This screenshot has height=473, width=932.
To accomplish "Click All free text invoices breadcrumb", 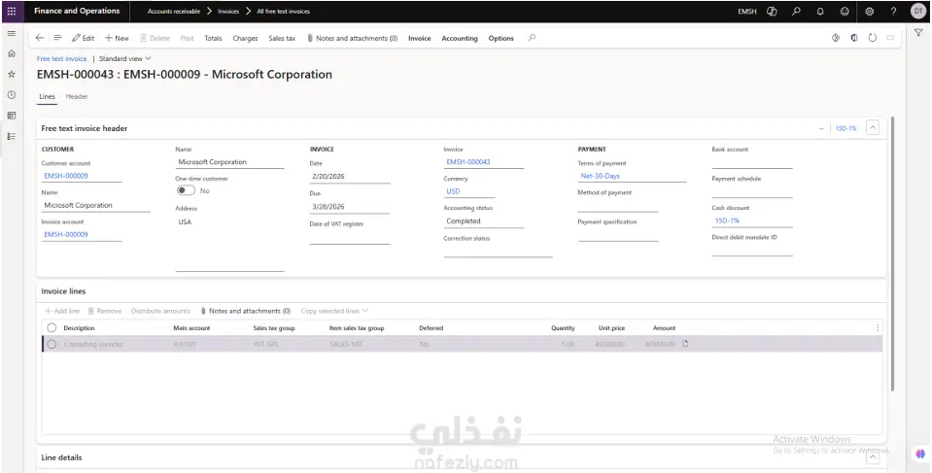I will pyautogui.click(x=284, y=12).
